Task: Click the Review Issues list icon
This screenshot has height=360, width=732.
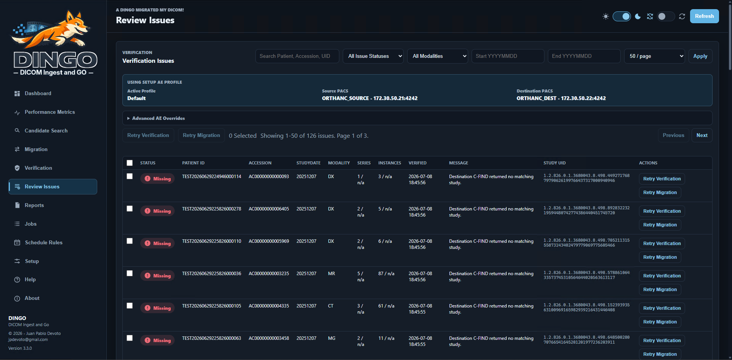Action: pos(17,186)
